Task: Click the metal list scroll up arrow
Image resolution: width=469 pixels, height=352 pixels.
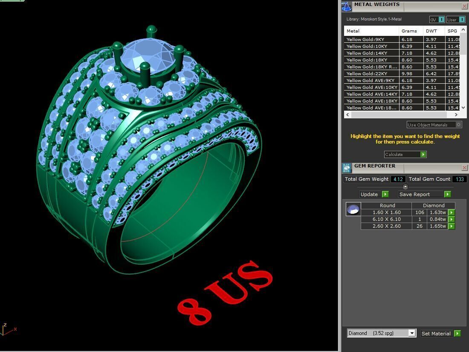Action: (x=463, y=29)
